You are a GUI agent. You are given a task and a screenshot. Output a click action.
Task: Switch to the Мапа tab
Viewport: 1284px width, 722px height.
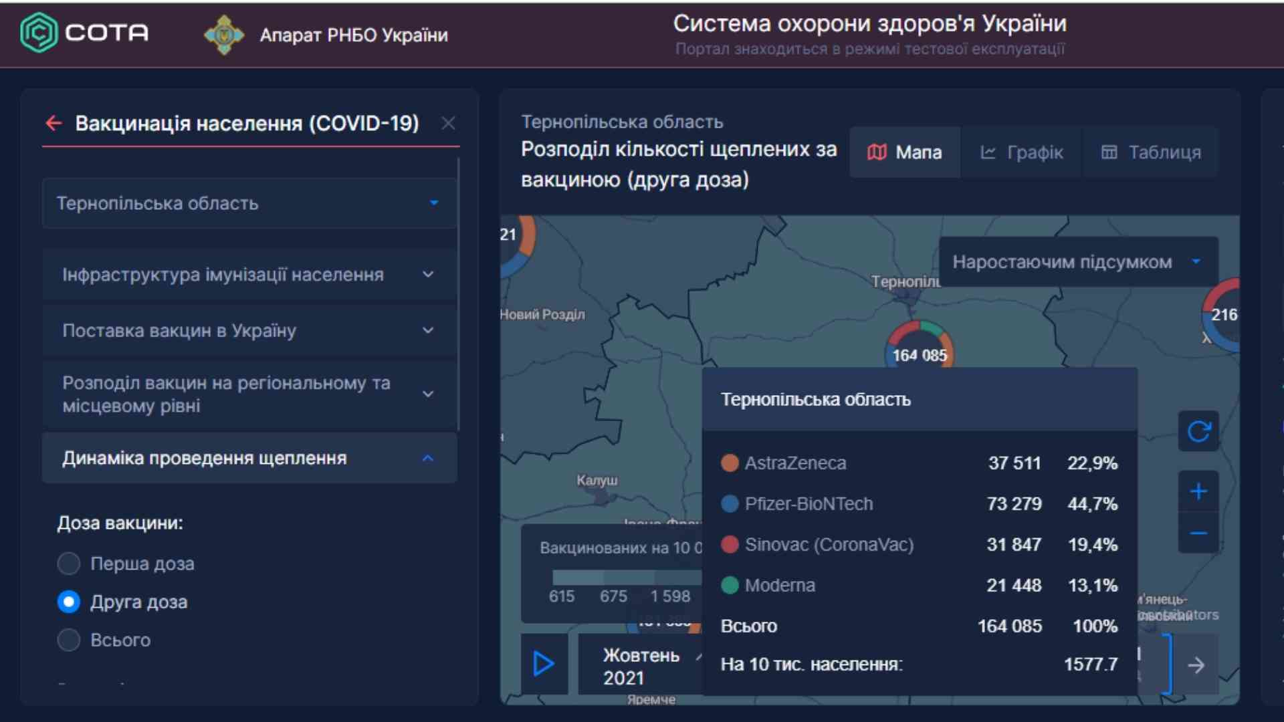click(905, 152)
